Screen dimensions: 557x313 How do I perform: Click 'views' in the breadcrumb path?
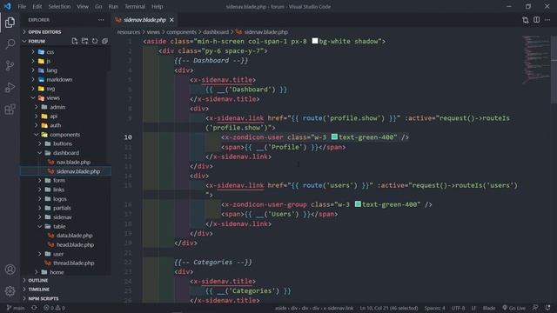coord(153,32)
